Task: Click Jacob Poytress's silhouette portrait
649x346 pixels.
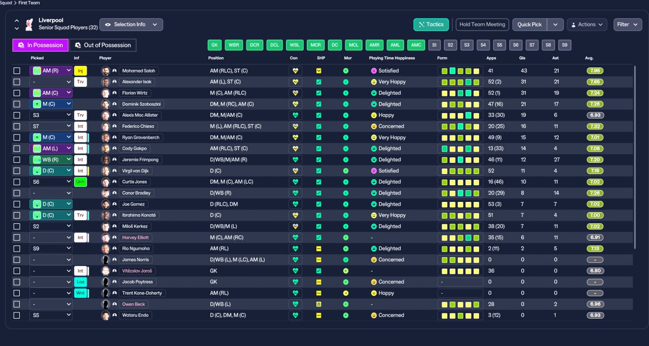Action: (105, 282)
